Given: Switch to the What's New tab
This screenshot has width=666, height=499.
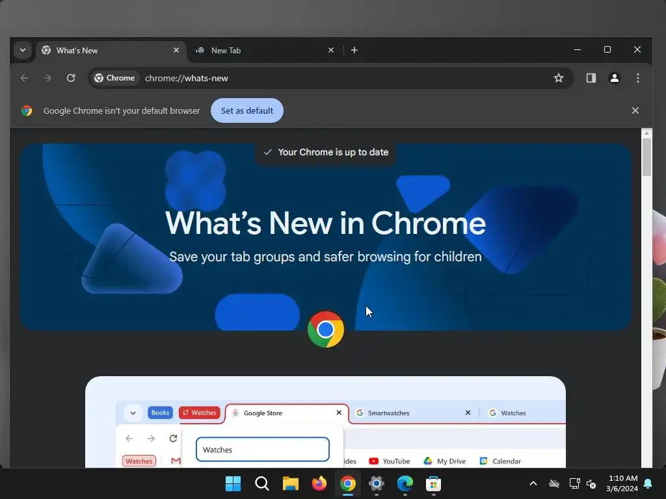Looking at the screenshot, I should (x=111, y=51).
